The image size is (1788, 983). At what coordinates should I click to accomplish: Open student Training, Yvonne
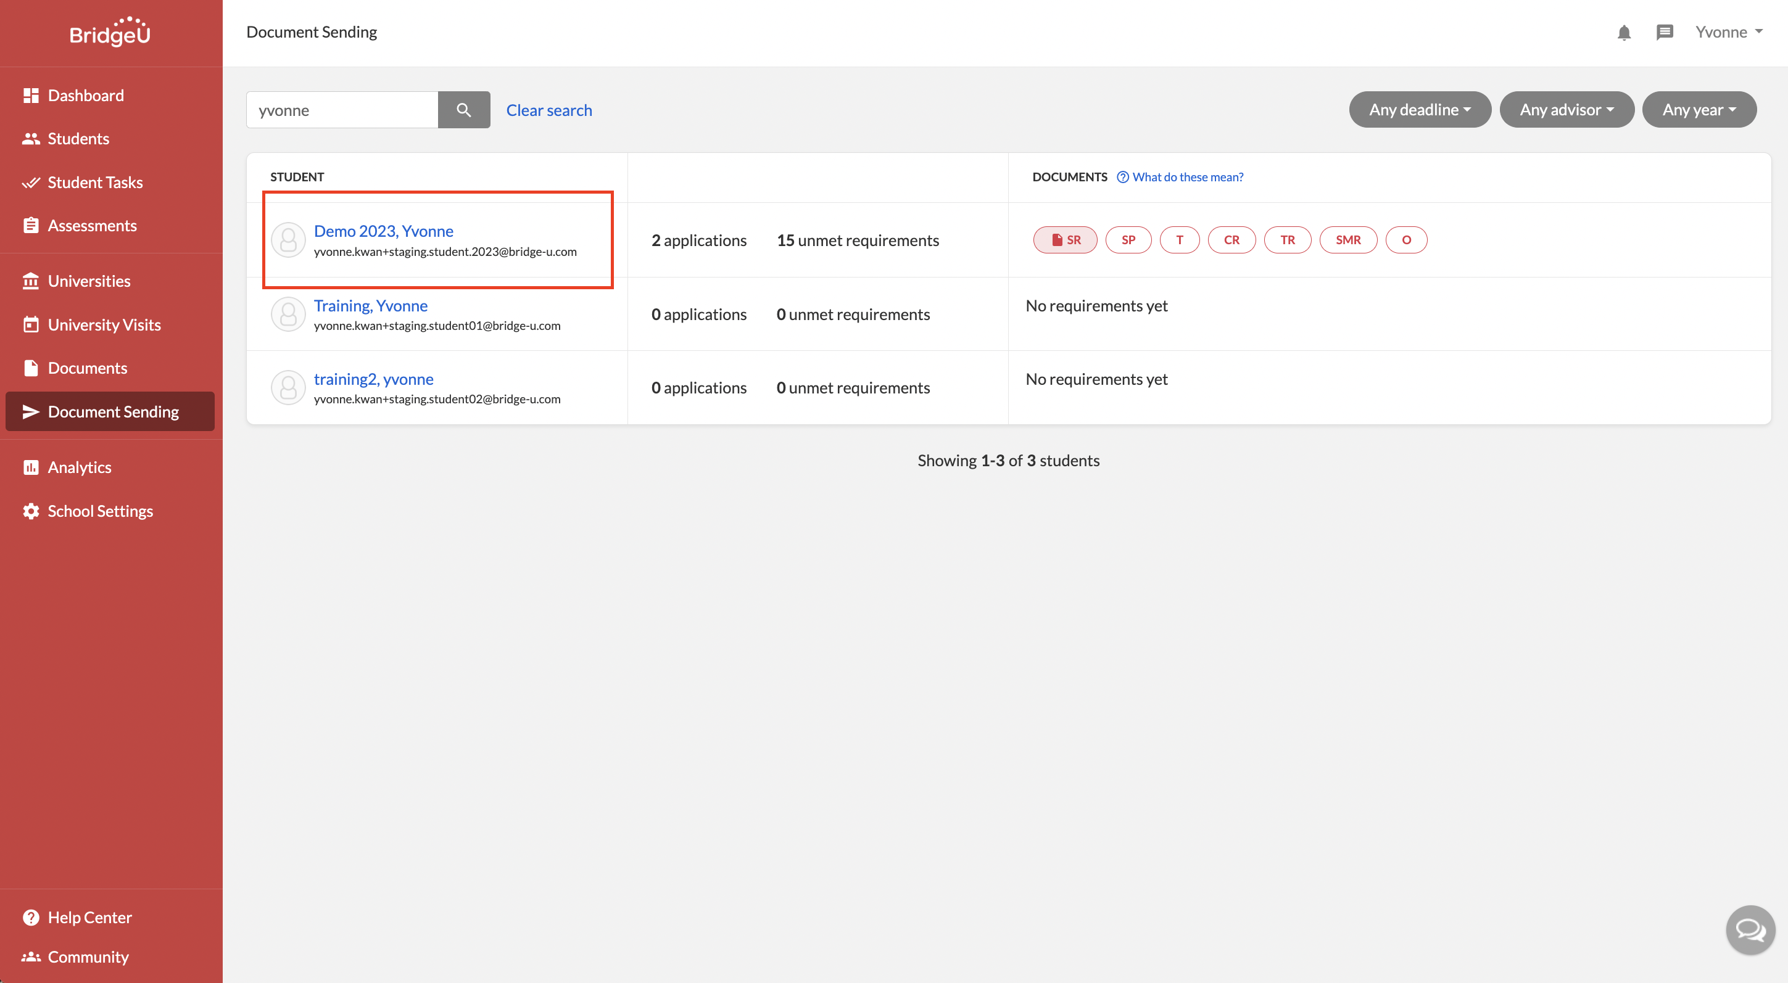[x=371, y=305]
